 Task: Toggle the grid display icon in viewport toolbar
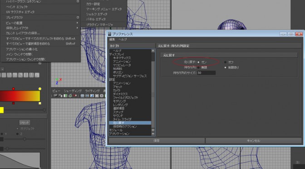pyautogui.click(x=83, y=96)
